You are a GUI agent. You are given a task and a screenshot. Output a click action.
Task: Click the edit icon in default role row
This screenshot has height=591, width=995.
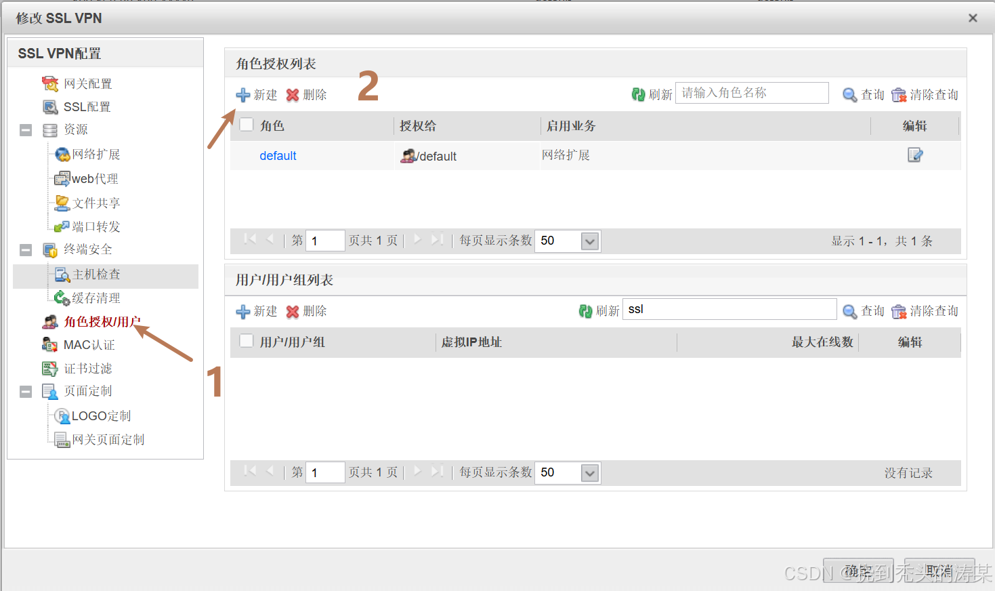[915, 155]
